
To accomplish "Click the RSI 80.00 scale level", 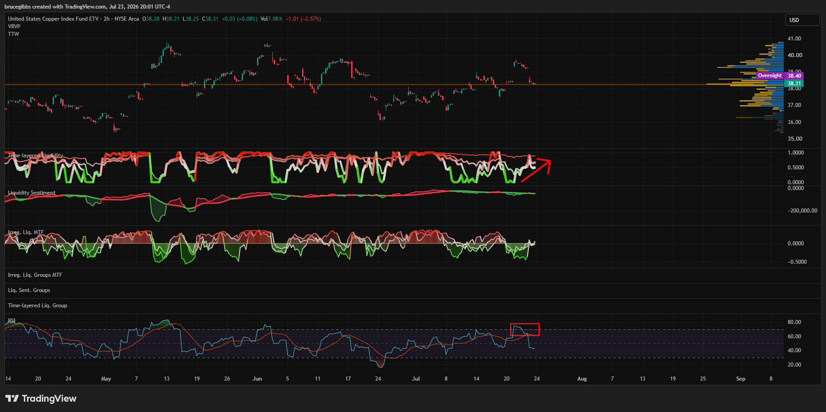I will point(794,322).
